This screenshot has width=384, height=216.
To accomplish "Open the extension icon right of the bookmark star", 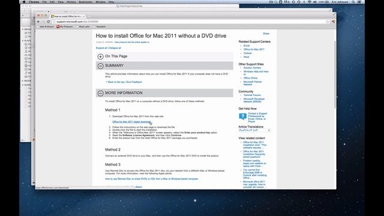I will [x=334, y=22].
